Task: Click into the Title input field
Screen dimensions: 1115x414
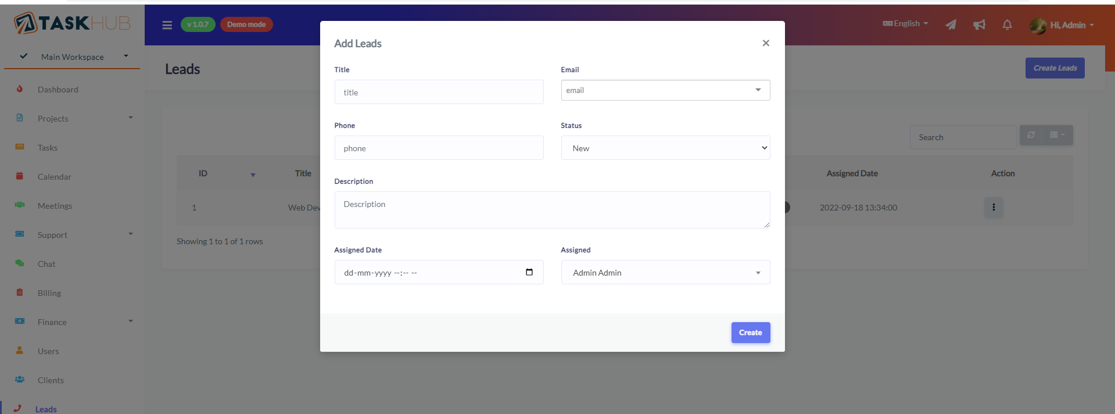Action: click(438, 92)
